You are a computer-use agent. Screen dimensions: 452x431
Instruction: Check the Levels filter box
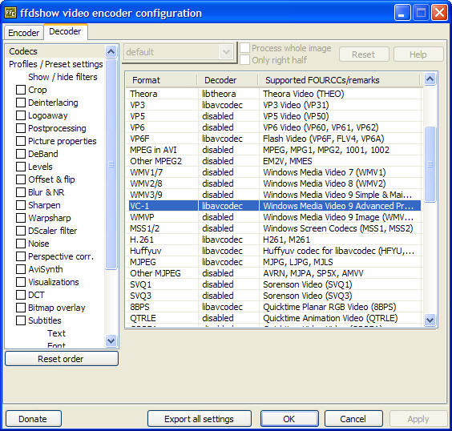point(21,167)
